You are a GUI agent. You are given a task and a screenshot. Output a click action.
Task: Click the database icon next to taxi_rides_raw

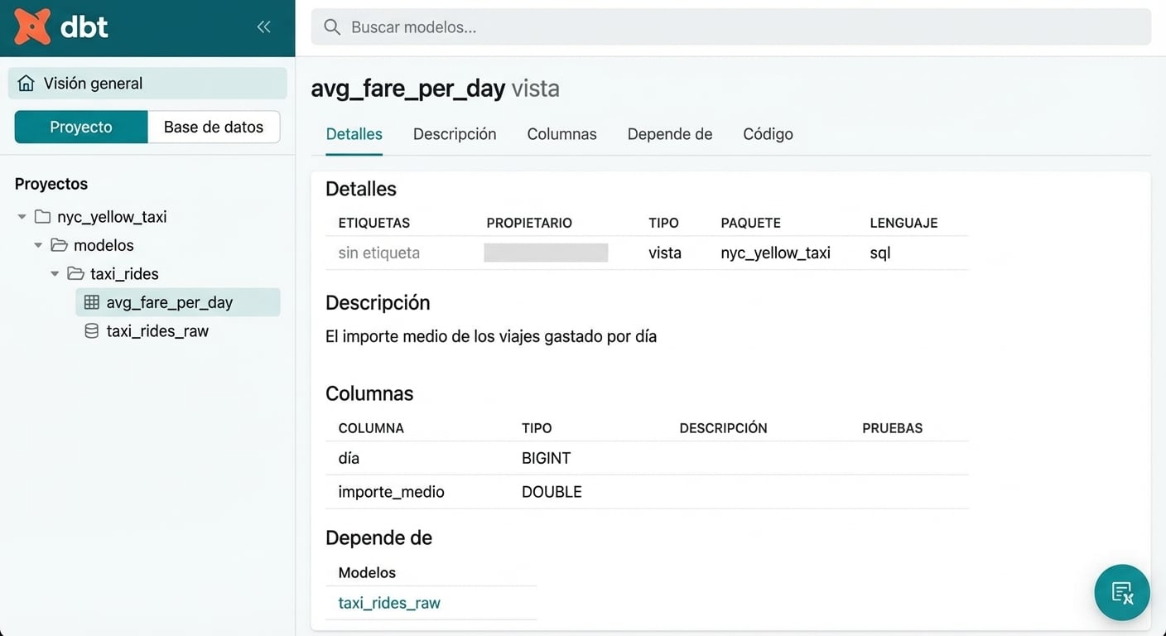pyautogui.click(x=92, y=330)
